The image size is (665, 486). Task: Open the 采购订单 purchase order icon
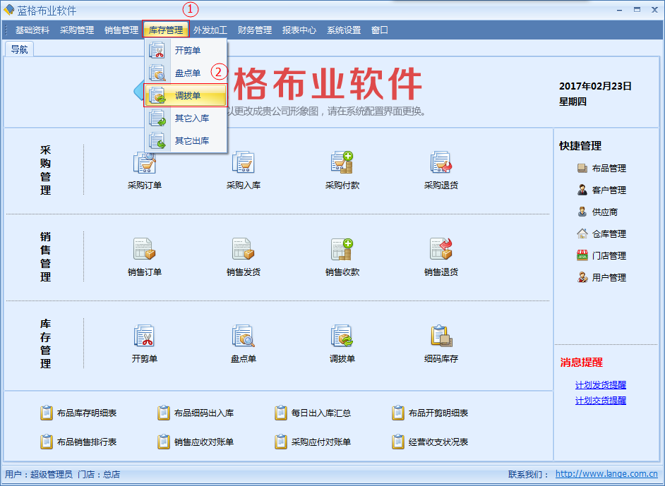coord(145,163)
